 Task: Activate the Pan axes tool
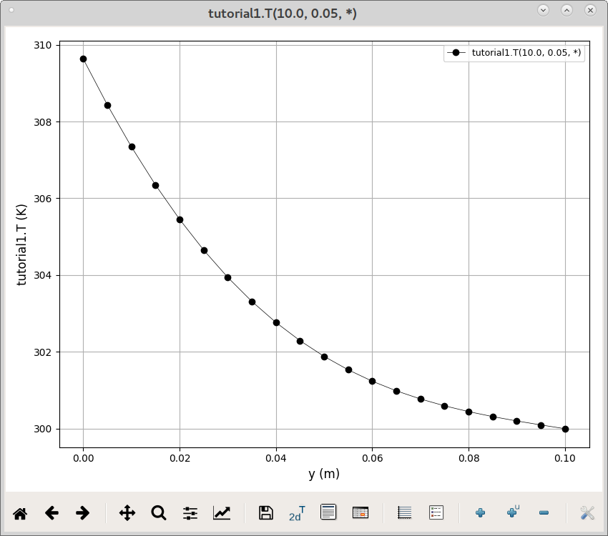coord(127,513)
